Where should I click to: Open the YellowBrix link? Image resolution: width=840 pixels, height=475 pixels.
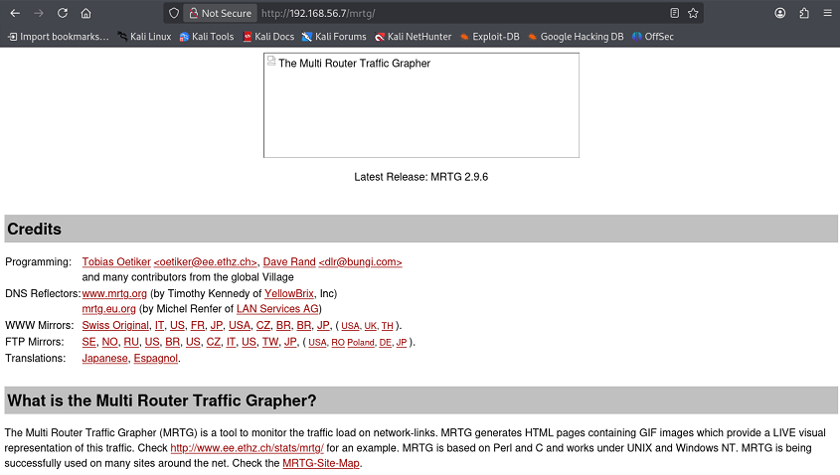288,293
